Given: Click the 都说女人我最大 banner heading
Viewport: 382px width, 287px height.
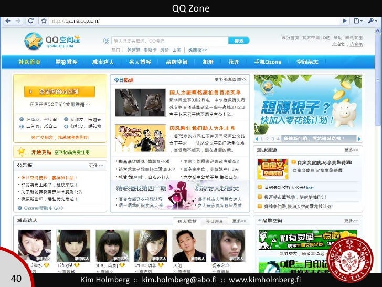Looking at the screenshot, I should pyautogui.click(x=217, y=189).
